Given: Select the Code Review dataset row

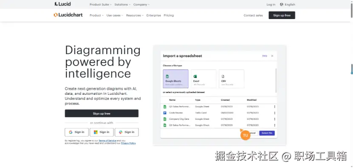Looking at the screenshot, I should [x=219, y=113].
